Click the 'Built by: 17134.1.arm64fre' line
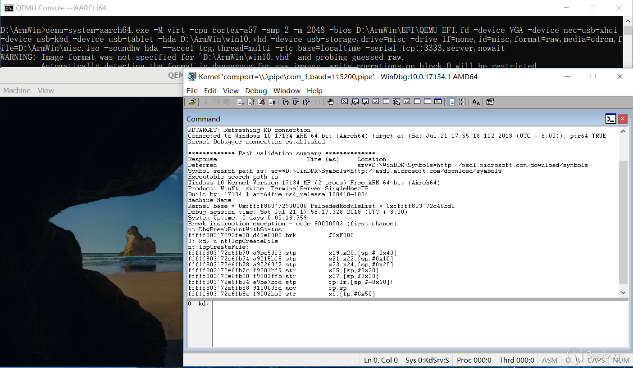This screenshot has width=633, height=368. coord(278,194)
